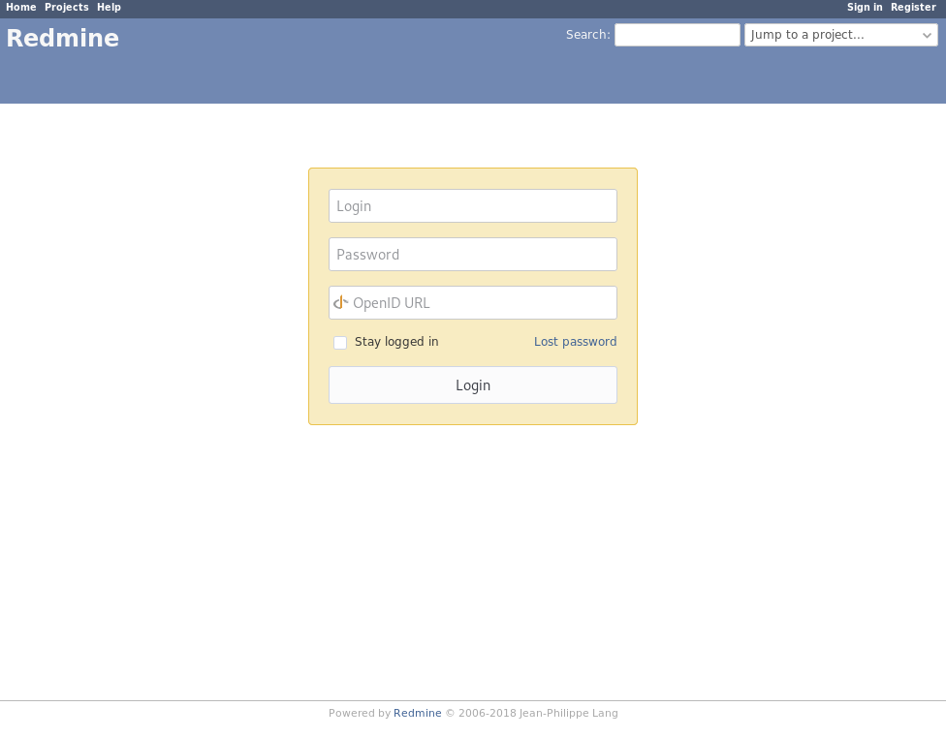Click into the Search box
This screenshot has width=946, height=738.
677,35
